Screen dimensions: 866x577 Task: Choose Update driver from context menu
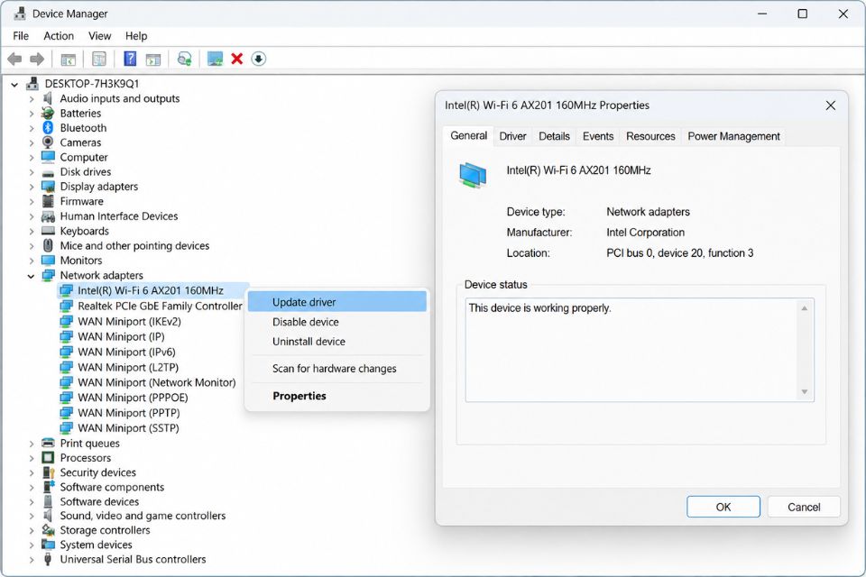click(336, 302)
